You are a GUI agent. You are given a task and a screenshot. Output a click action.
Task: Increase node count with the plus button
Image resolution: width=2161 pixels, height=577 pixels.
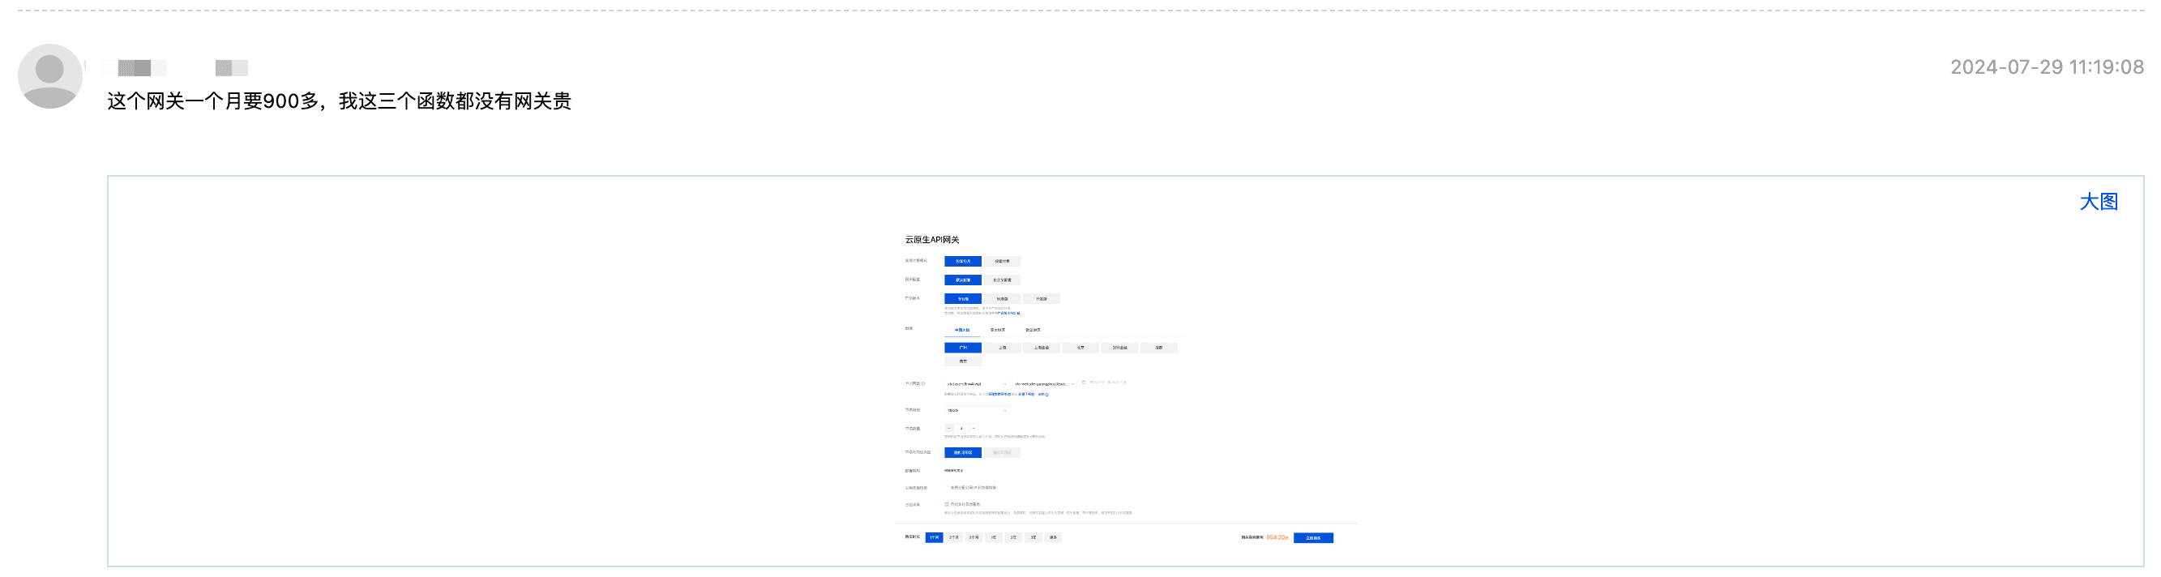974,429
